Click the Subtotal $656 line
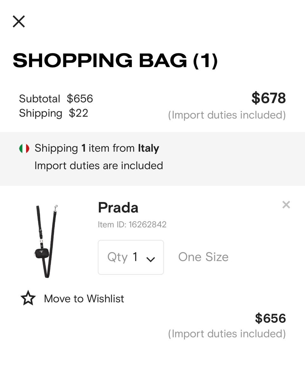This screenshot has width=305, height=367. click(x=56, y=99)
